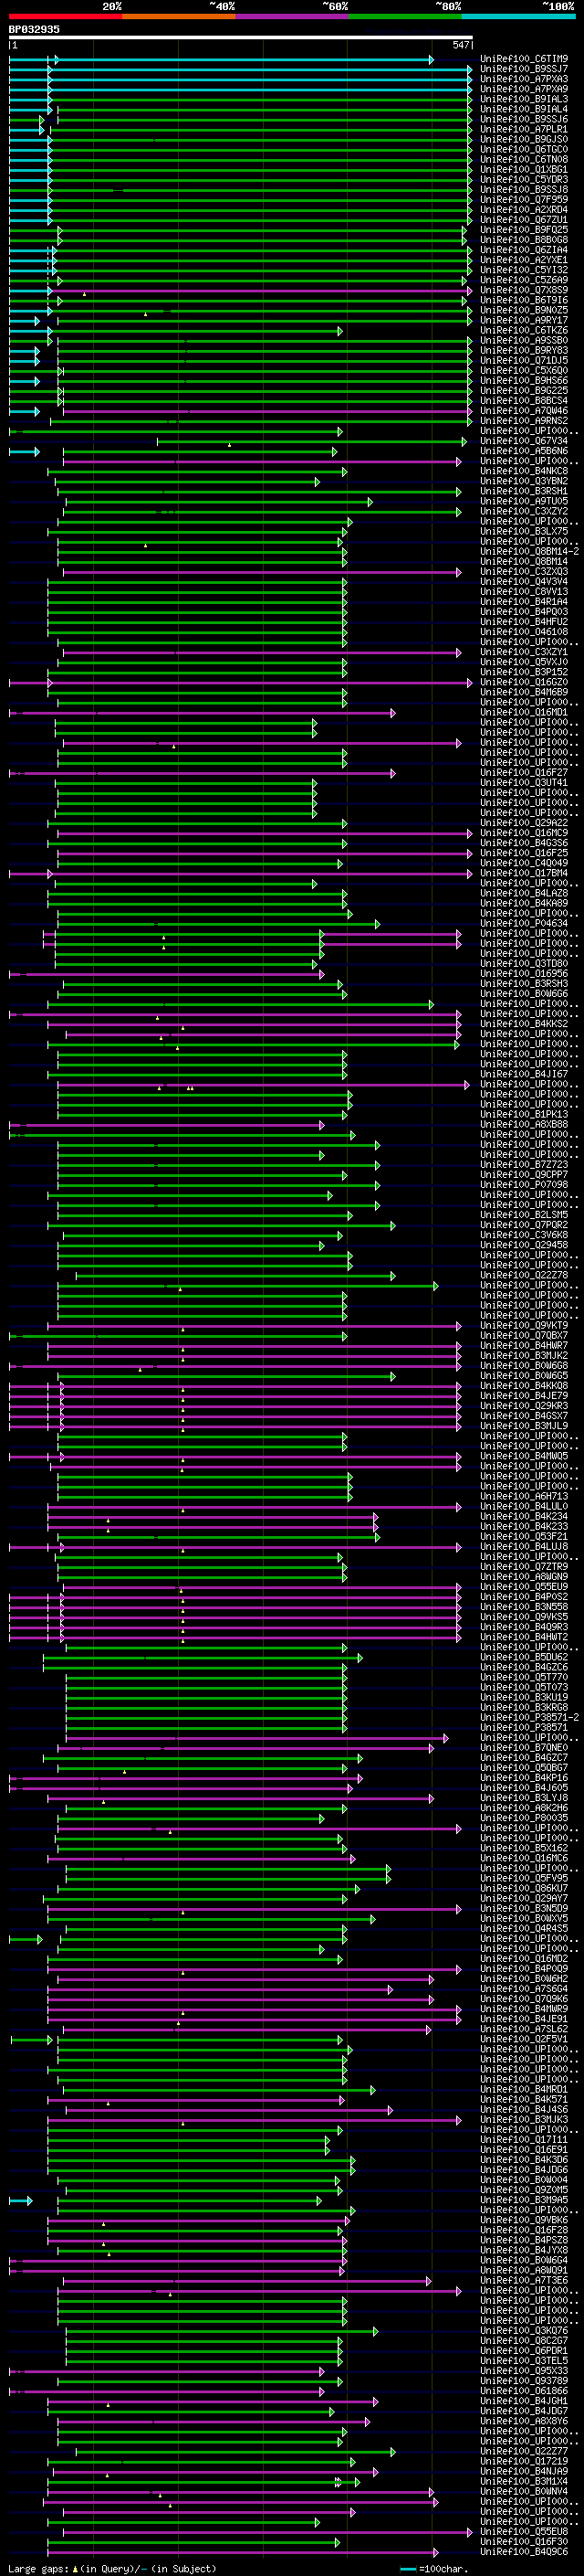Select the UniRef100_C3XZY1 label
The height and width of the screenshot is (2576, 584).
524,653
